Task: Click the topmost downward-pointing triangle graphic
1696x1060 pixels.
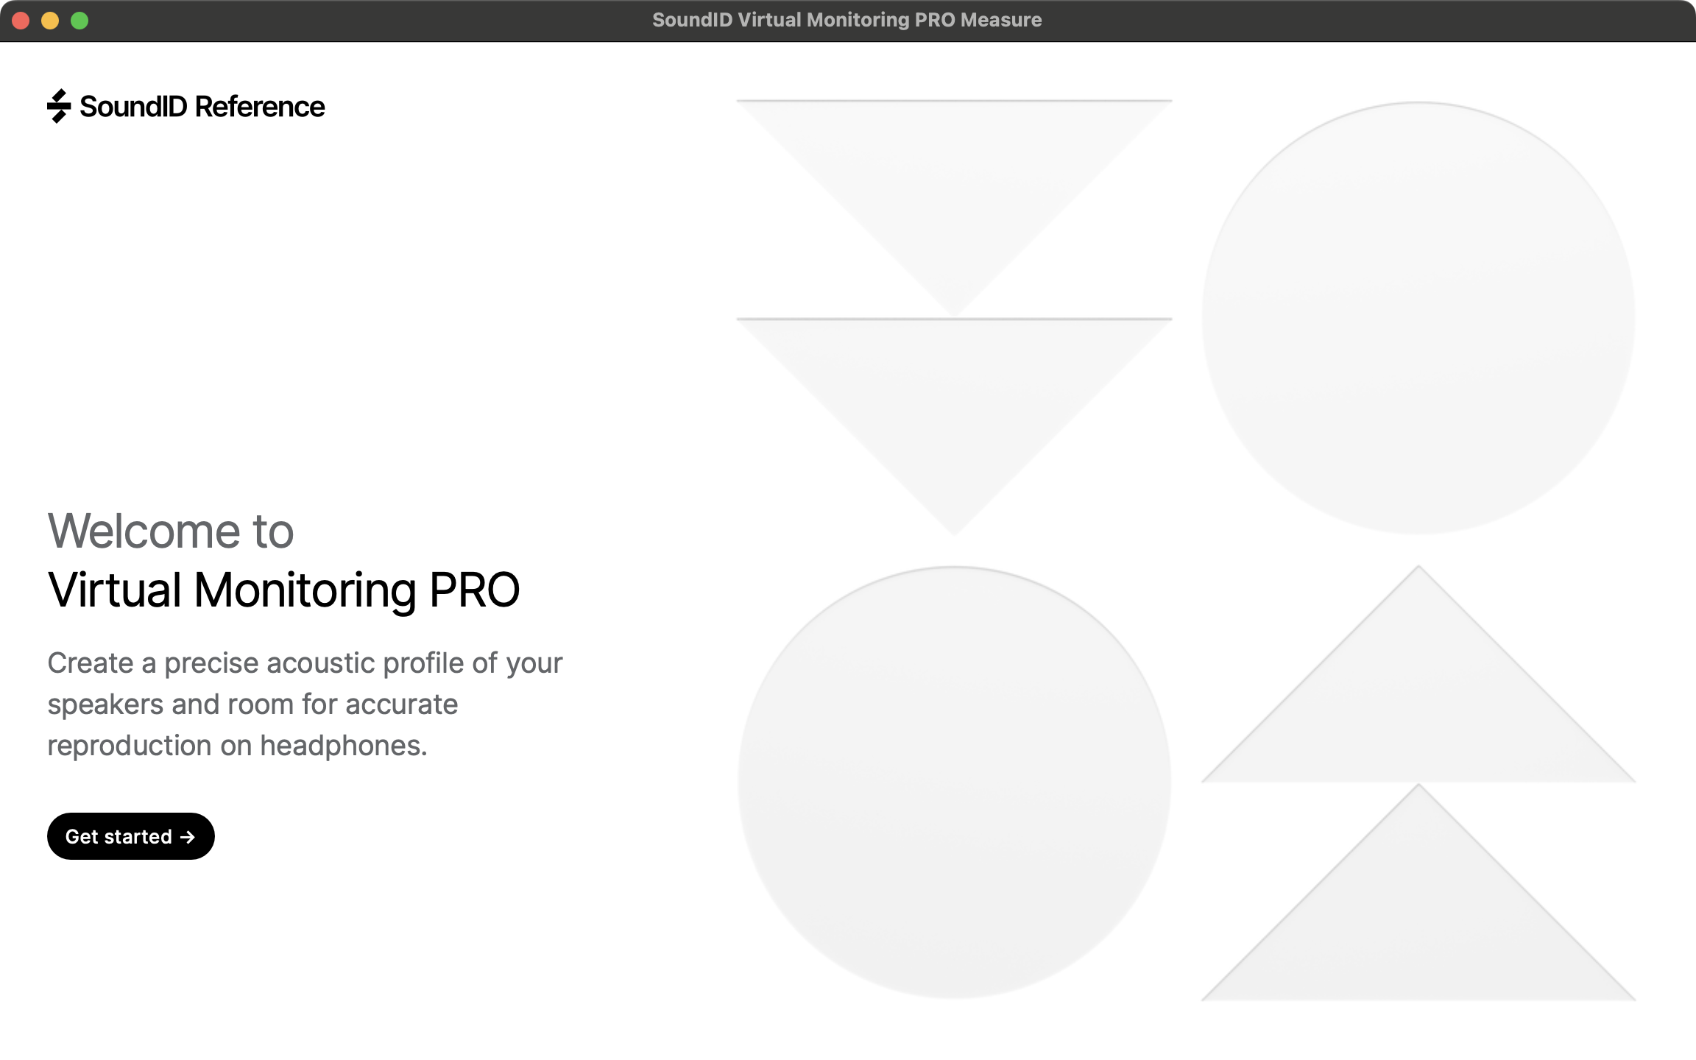Action: (x=954, y=177)
